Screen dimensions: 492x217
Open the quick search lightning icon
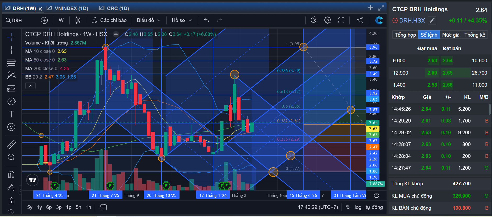tap(314, 20)
